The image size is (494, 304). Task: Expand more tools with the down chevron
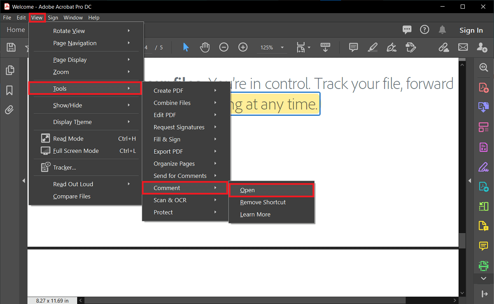click(483, 278)
